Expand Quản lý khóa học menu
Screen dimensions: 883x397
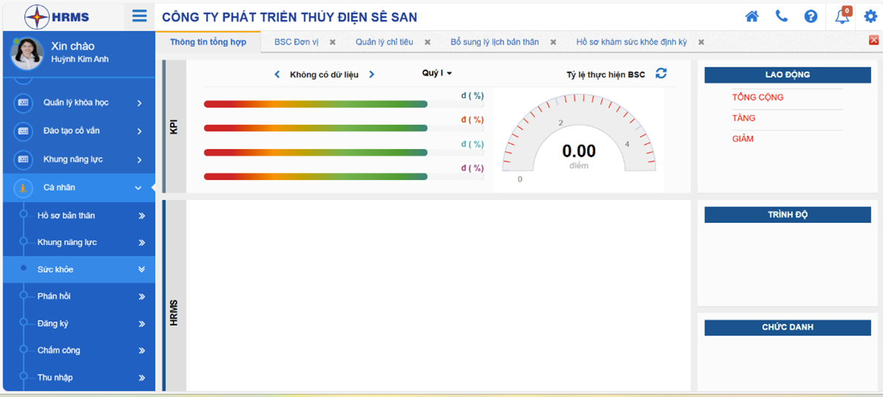139,103
